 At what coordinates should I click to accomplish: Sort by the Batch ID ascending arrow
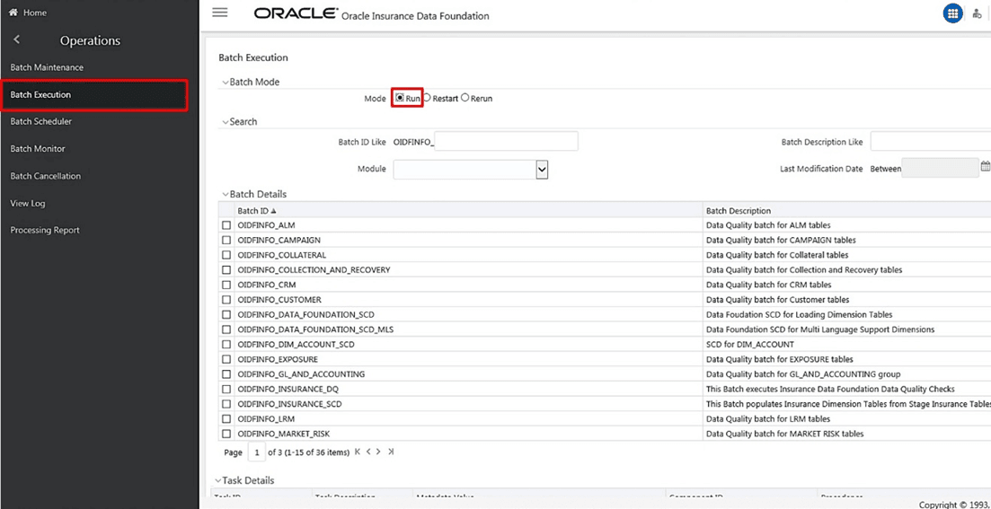click(x=274, y=211)
